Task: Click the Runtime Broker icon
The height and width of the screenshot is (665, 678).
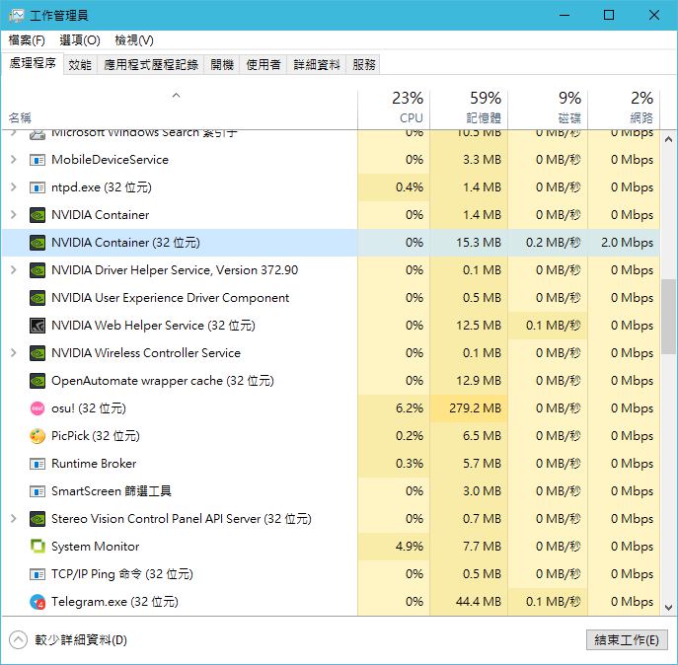Action: (38, 464)
